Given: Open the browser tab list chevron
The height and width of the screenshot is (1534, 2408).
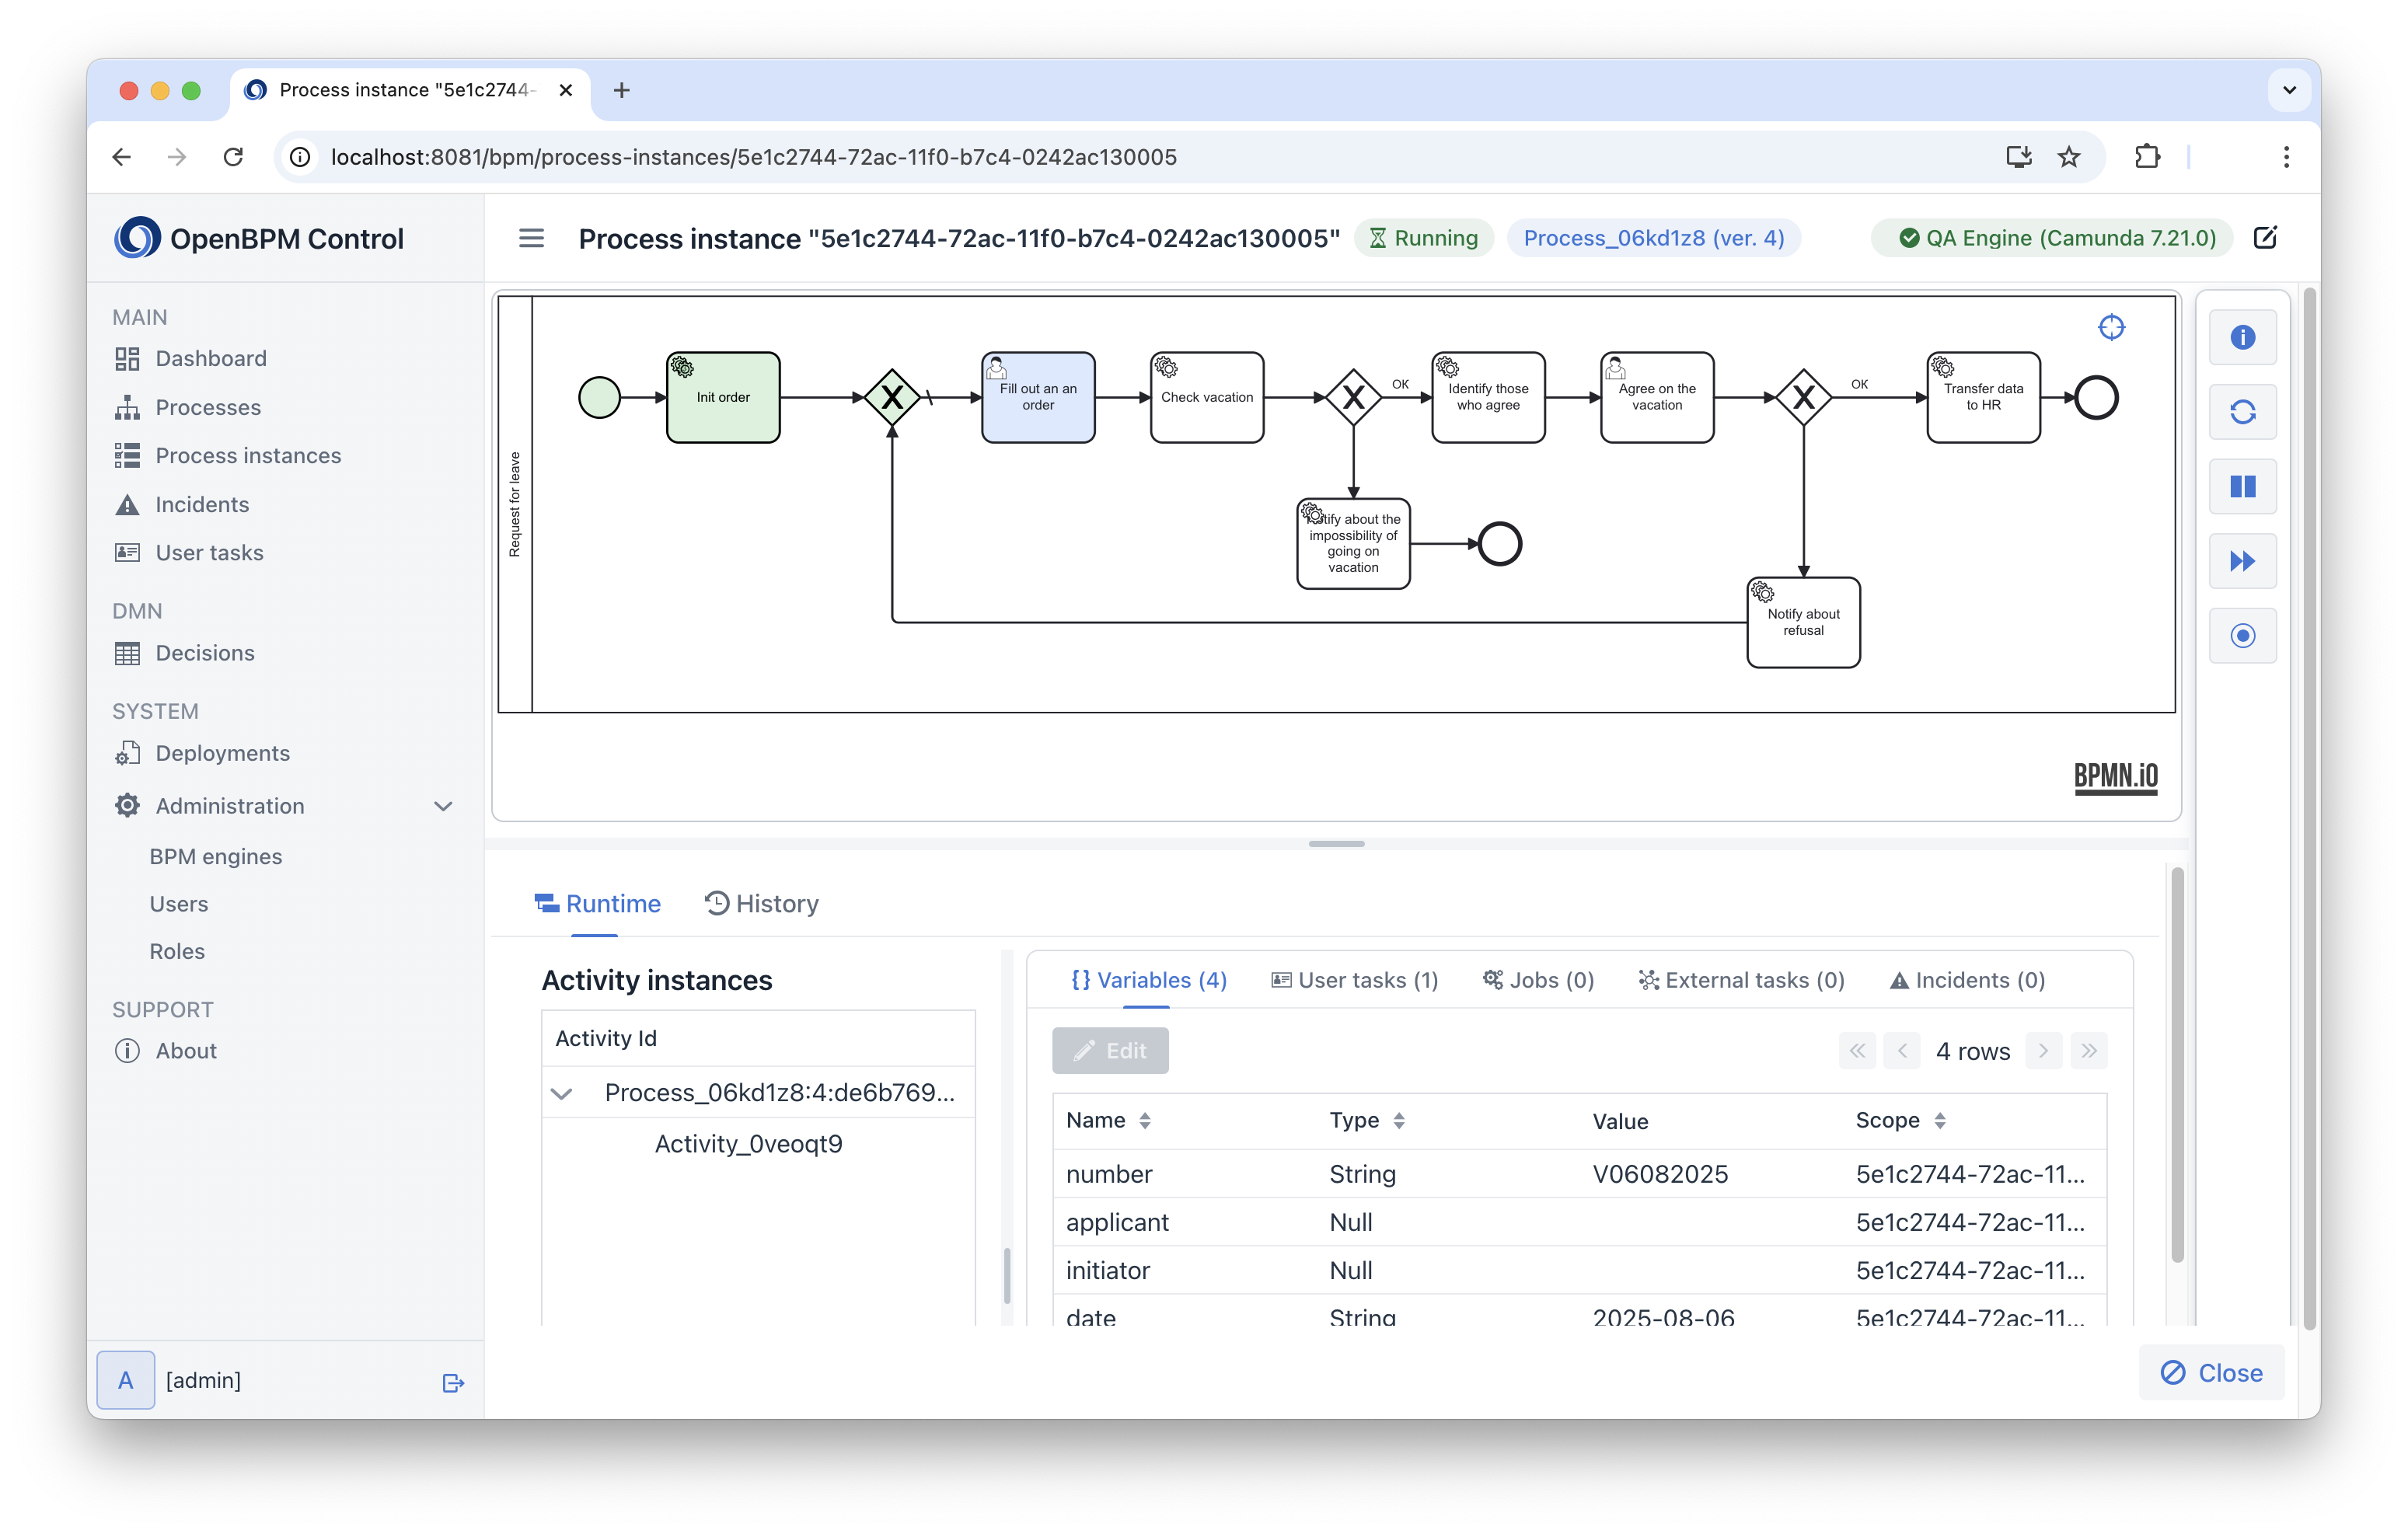Looking at the screenshot, I should [2288, 90].
